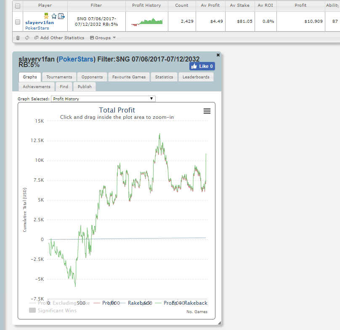
Task: Click the profit value $10,909
Action: 313,21
